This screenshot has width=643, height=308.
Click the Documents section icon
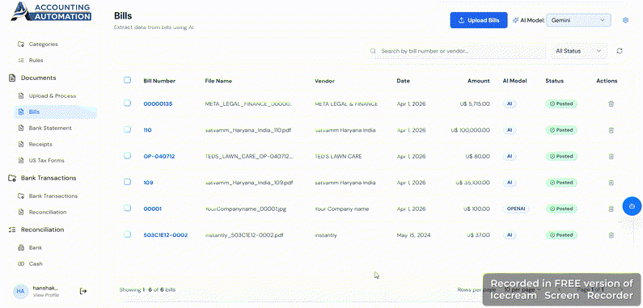pyautogui.click(x=12, y=78)
